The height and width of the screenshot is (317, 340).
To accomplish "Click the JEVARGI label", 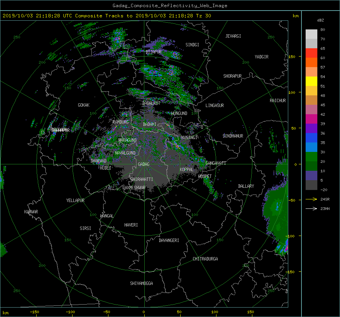I will [233, 36].
